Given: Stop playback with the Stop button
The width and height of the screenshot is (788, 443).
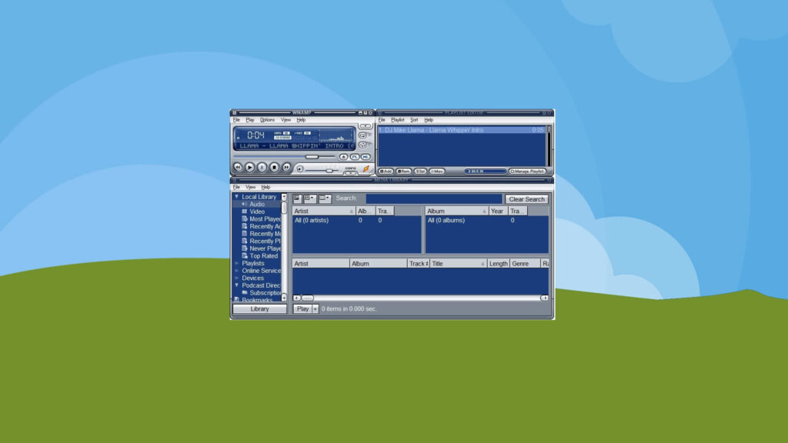Looking at the screenshot, I should click(274, 167).
